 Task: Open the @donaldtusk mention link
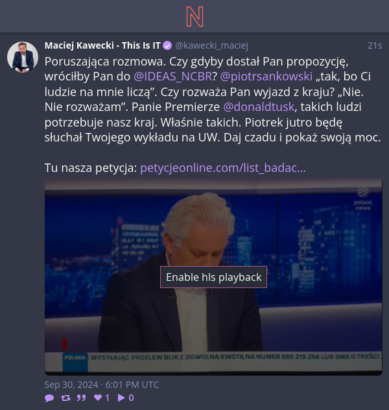(259, 107)
